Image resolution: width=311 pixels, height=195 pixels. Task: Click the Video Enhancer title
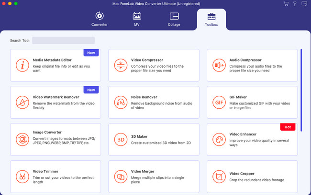coord(243,134)
